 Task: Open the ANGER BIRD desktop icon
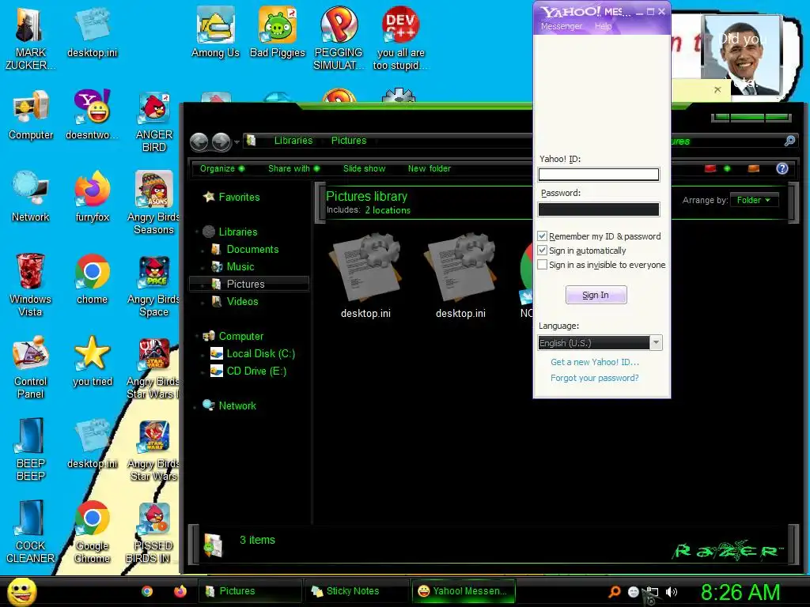(x=154, y=122)
